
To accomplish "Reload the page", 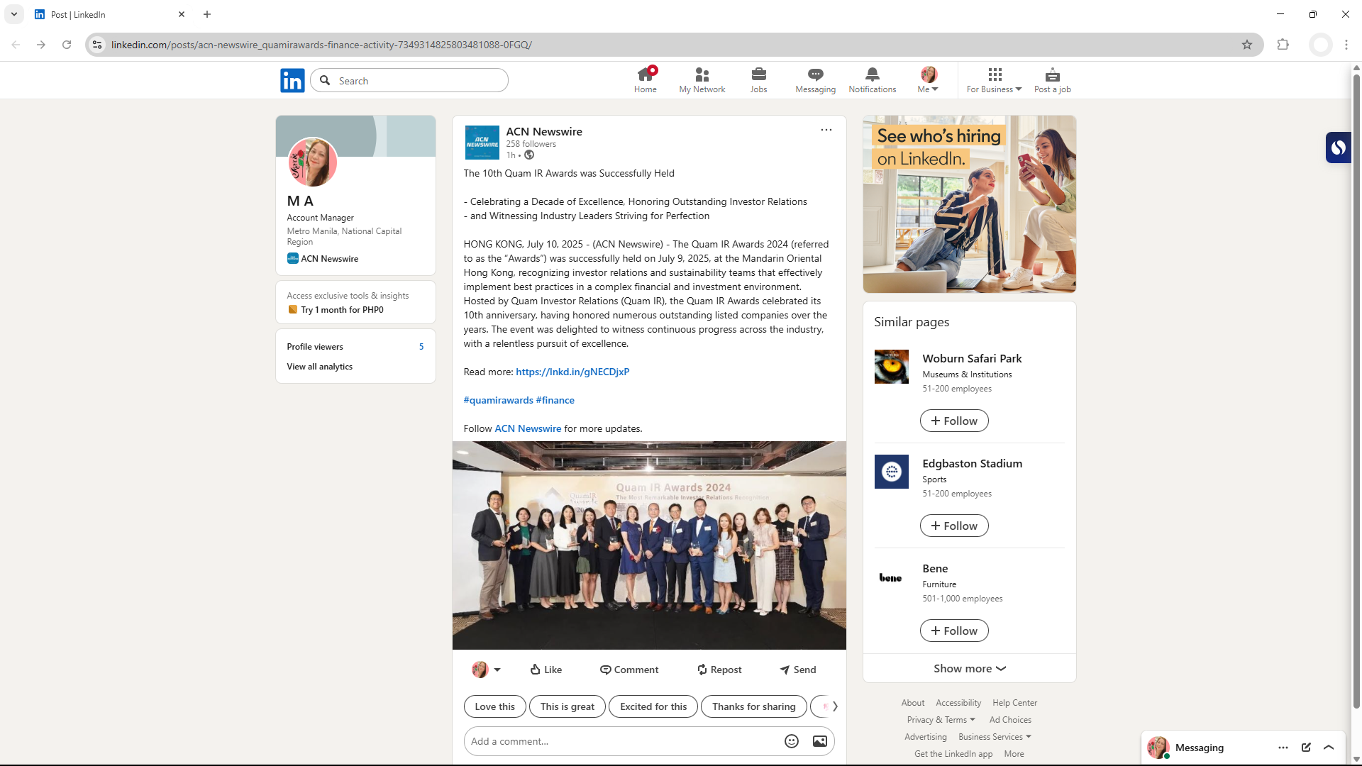I will 67,45.
